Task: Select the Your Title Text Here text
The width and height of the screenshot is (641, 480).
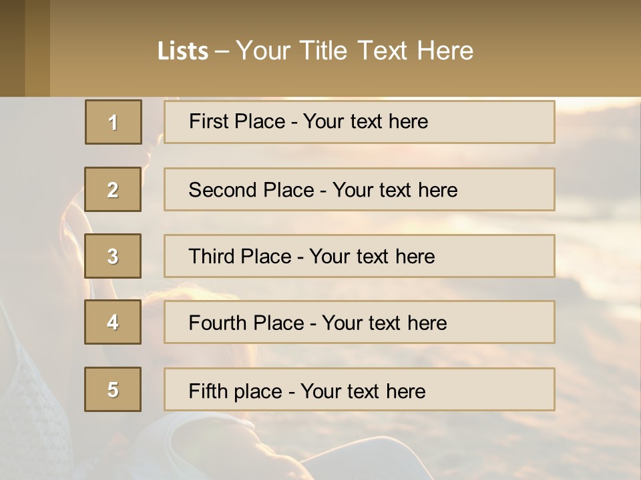Action: click(x=355, y=51)
